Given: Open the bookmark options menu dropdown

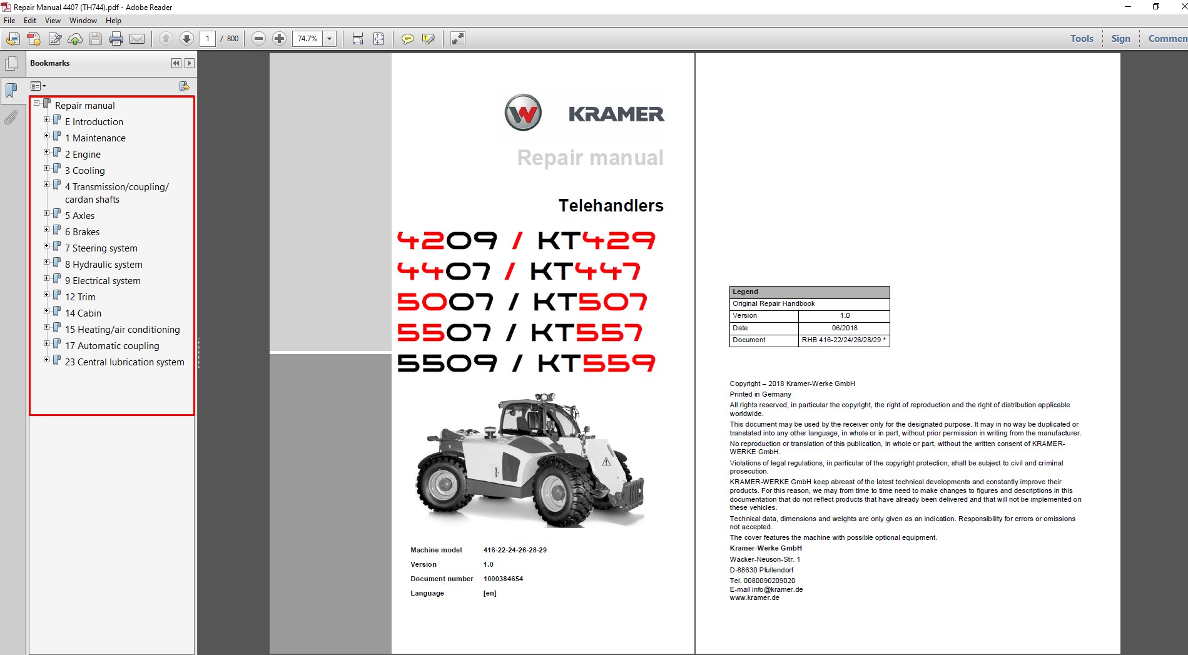Looking at the screenshot, I should click(x=38, y=86).
